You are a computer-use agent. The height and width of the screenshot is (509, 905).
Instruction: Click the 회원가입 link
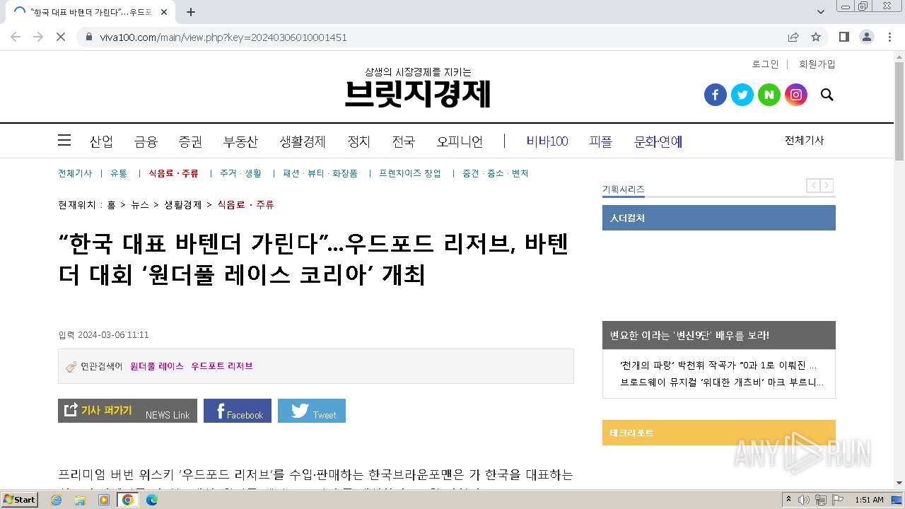point(817,64)
